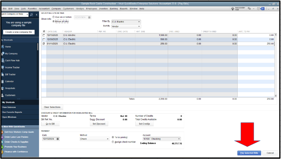
Task: Click Order Checks & Supplies icon
Action: click(2, 142)
